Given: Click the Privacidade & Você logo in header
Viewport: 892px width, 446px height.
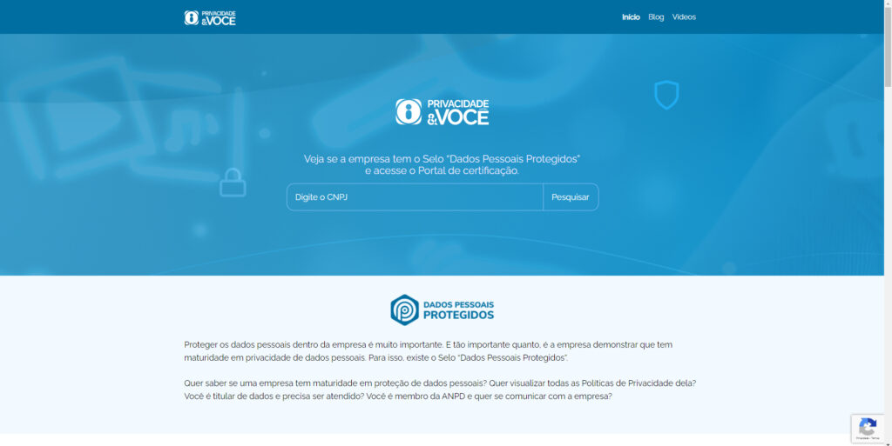Looking at the screenshot, I should tap(210, 17).
